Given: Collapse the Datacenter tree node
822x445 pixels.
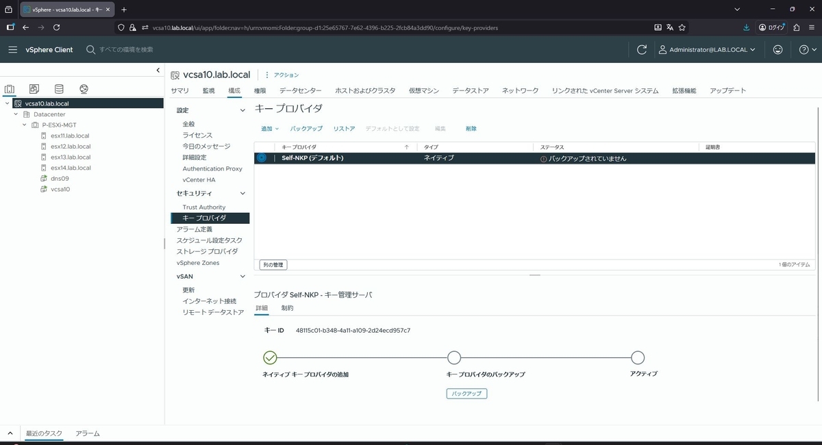Looking at the screenshot, I should [16, 114].
